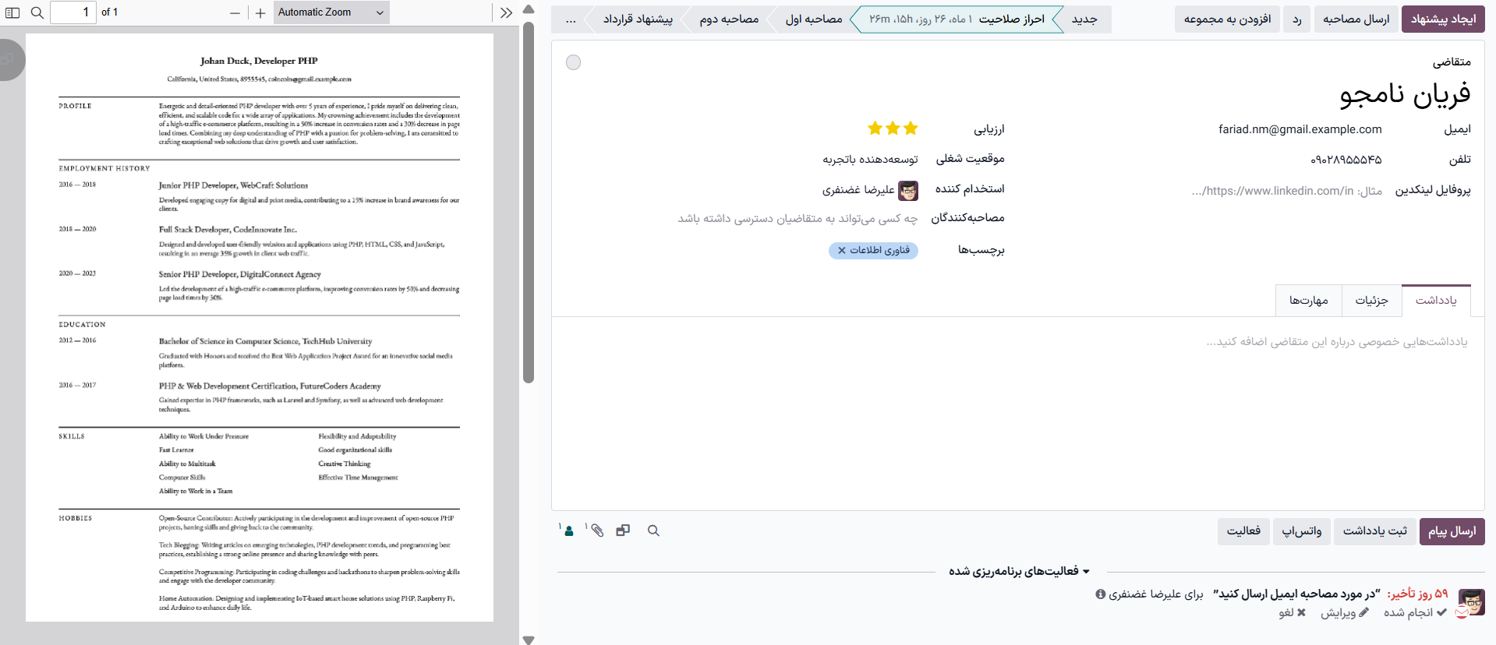Viewport: 1496px width, 645px height.
Task: Open PDF tools double-chevron menu
Action: (x=507, y=12)
